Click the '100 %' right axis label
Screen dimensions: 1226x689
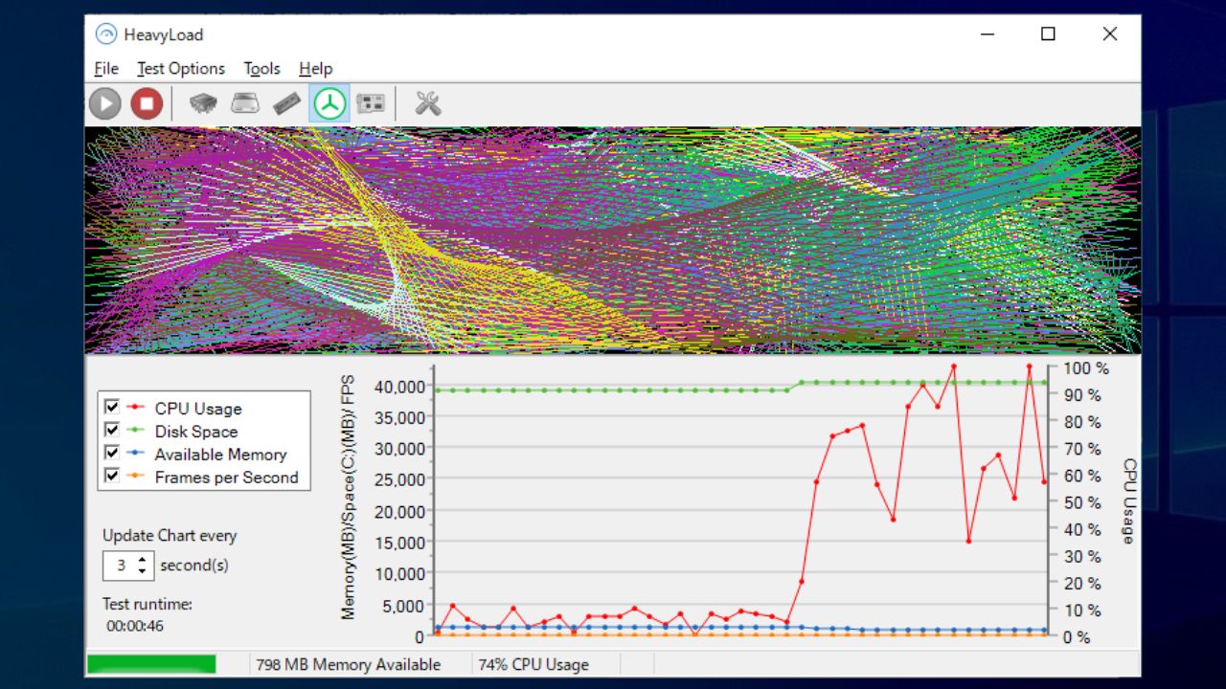(1085, 368)
